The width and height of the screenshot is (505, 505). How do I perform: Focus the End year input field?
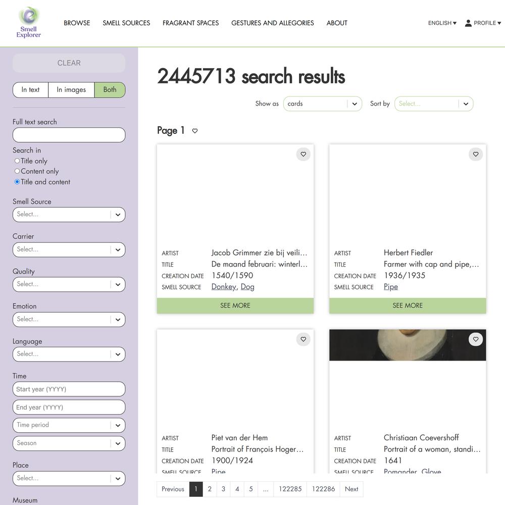(69, 407)
